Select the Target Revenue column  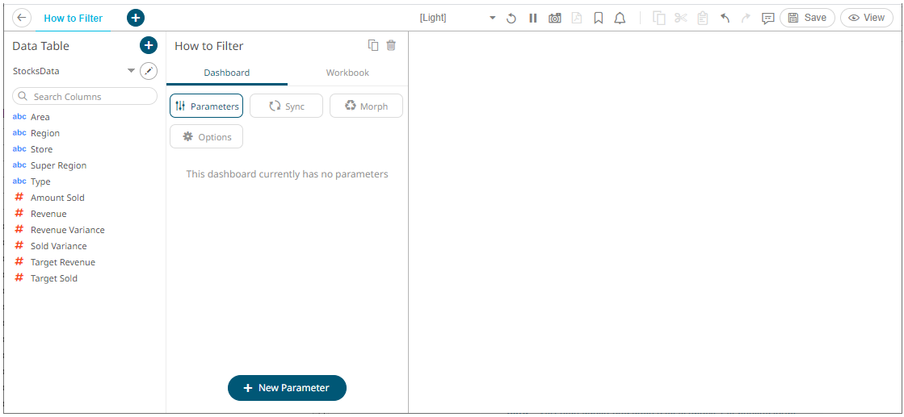(x=63, y=262)
